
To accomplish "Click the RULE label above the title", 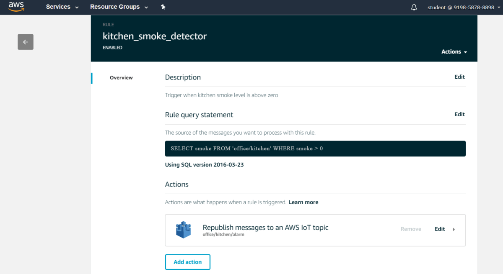I will pyautogui.click(x=108, y=25).
